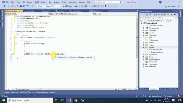Open the Package Manager Console tab
This screenshot has width=183, height=103.
point(45,92)
